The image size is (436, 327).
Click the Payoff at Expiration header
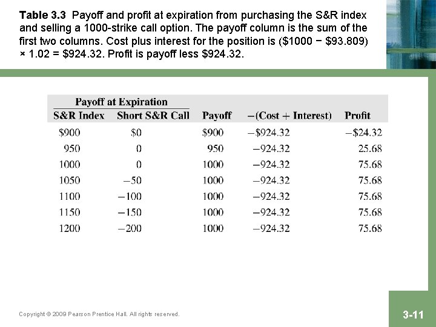(121, 102)
